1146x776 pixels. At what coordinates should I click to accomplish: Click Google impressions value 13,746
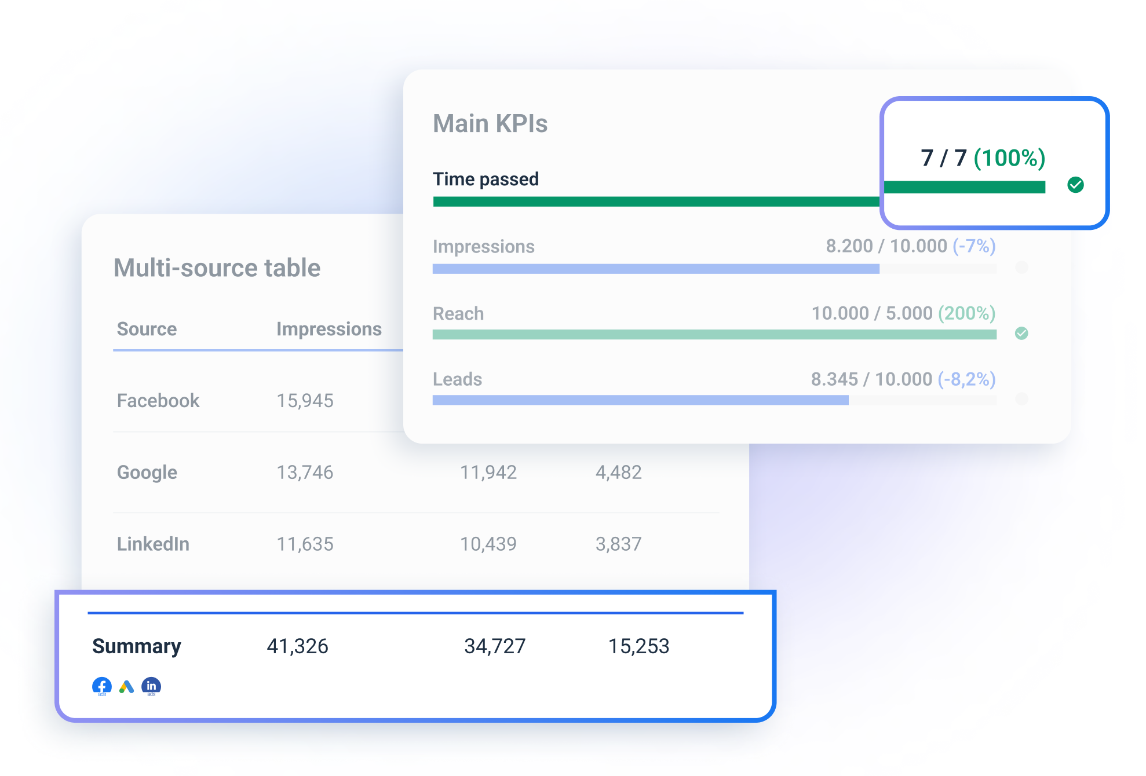click(x=305, y=473)
